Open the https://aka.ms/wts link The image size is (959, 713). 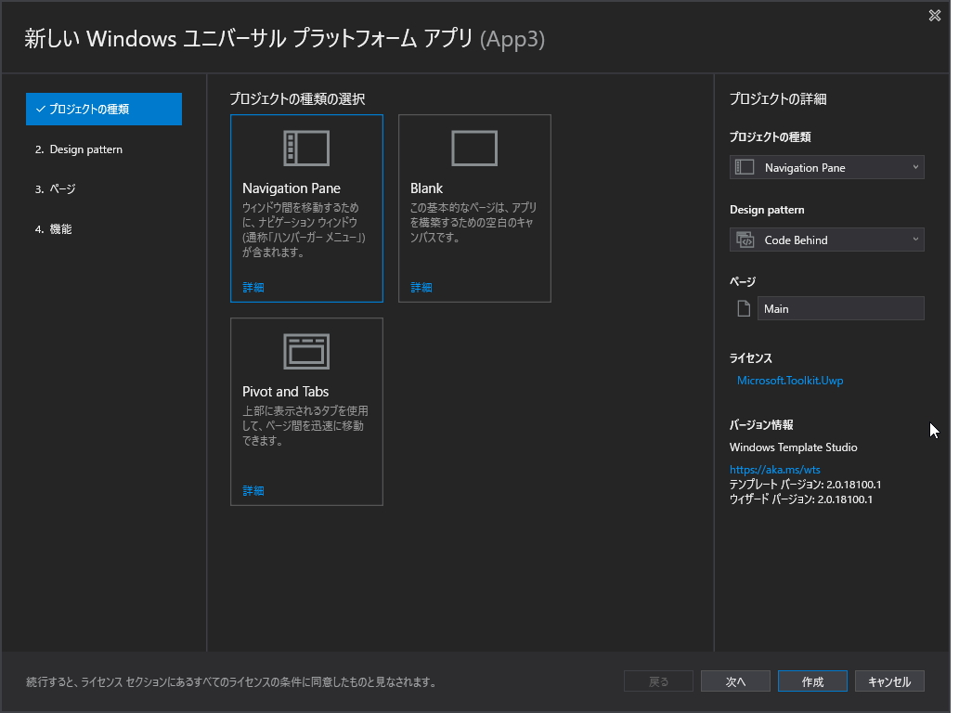[775, 470]
